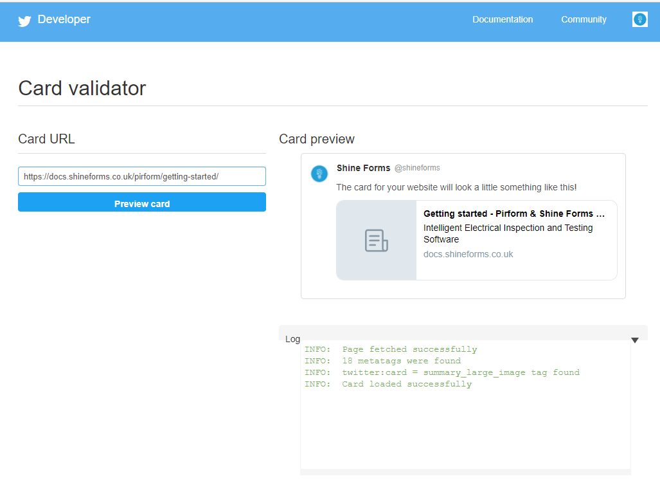Click the card description about Inspection Software
This screenshot has height=483, width=660.
(x=508, y=233)
